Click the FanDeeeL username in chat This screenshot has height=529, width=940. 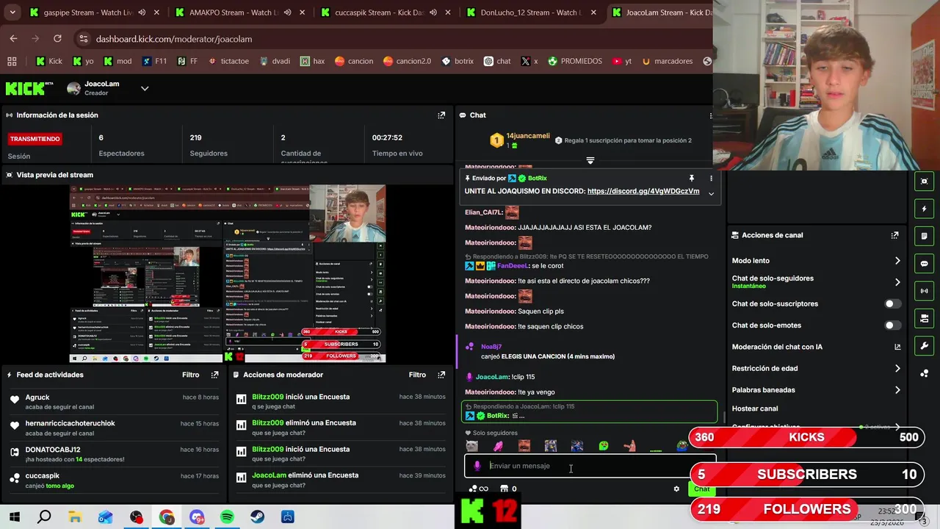tap(512, 266)
